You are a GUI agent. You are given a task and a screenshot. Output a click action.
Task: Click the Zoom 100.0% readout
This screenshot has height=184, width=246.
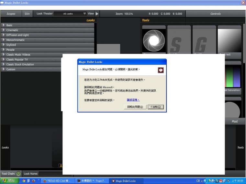click(x=124, y=14)
